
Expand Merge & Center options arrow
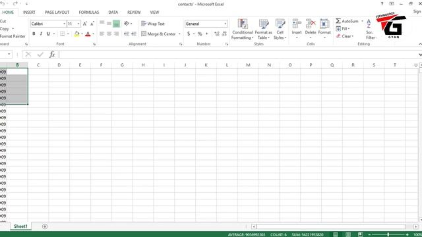coord(179,34)
